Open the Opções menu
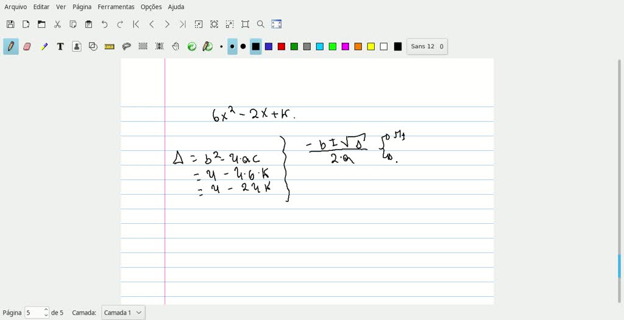This screenshot has width=624, height=320. pyautogui.click(x=151, y=7)
